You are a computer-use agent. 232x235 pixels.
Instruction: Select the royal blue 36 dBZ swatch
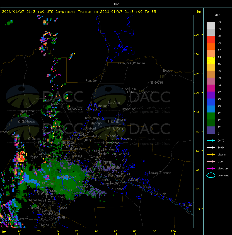pos(211,102)
